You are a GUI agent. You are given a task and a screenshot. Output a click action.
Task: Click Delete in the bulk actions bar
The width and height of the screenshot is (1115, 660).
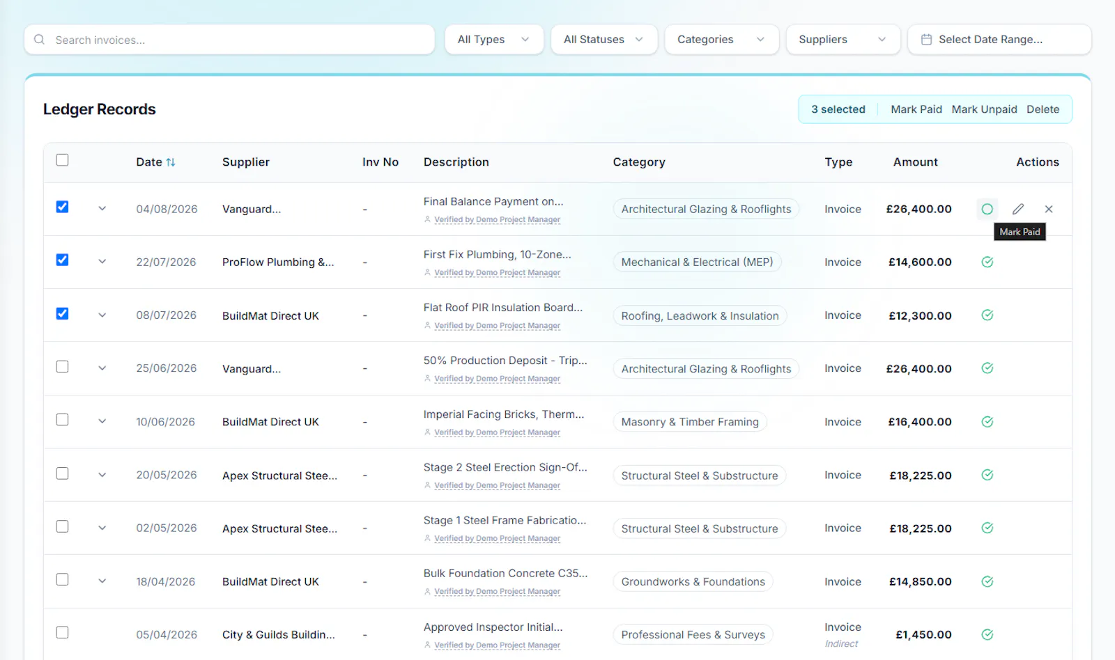coord(1043,109)
